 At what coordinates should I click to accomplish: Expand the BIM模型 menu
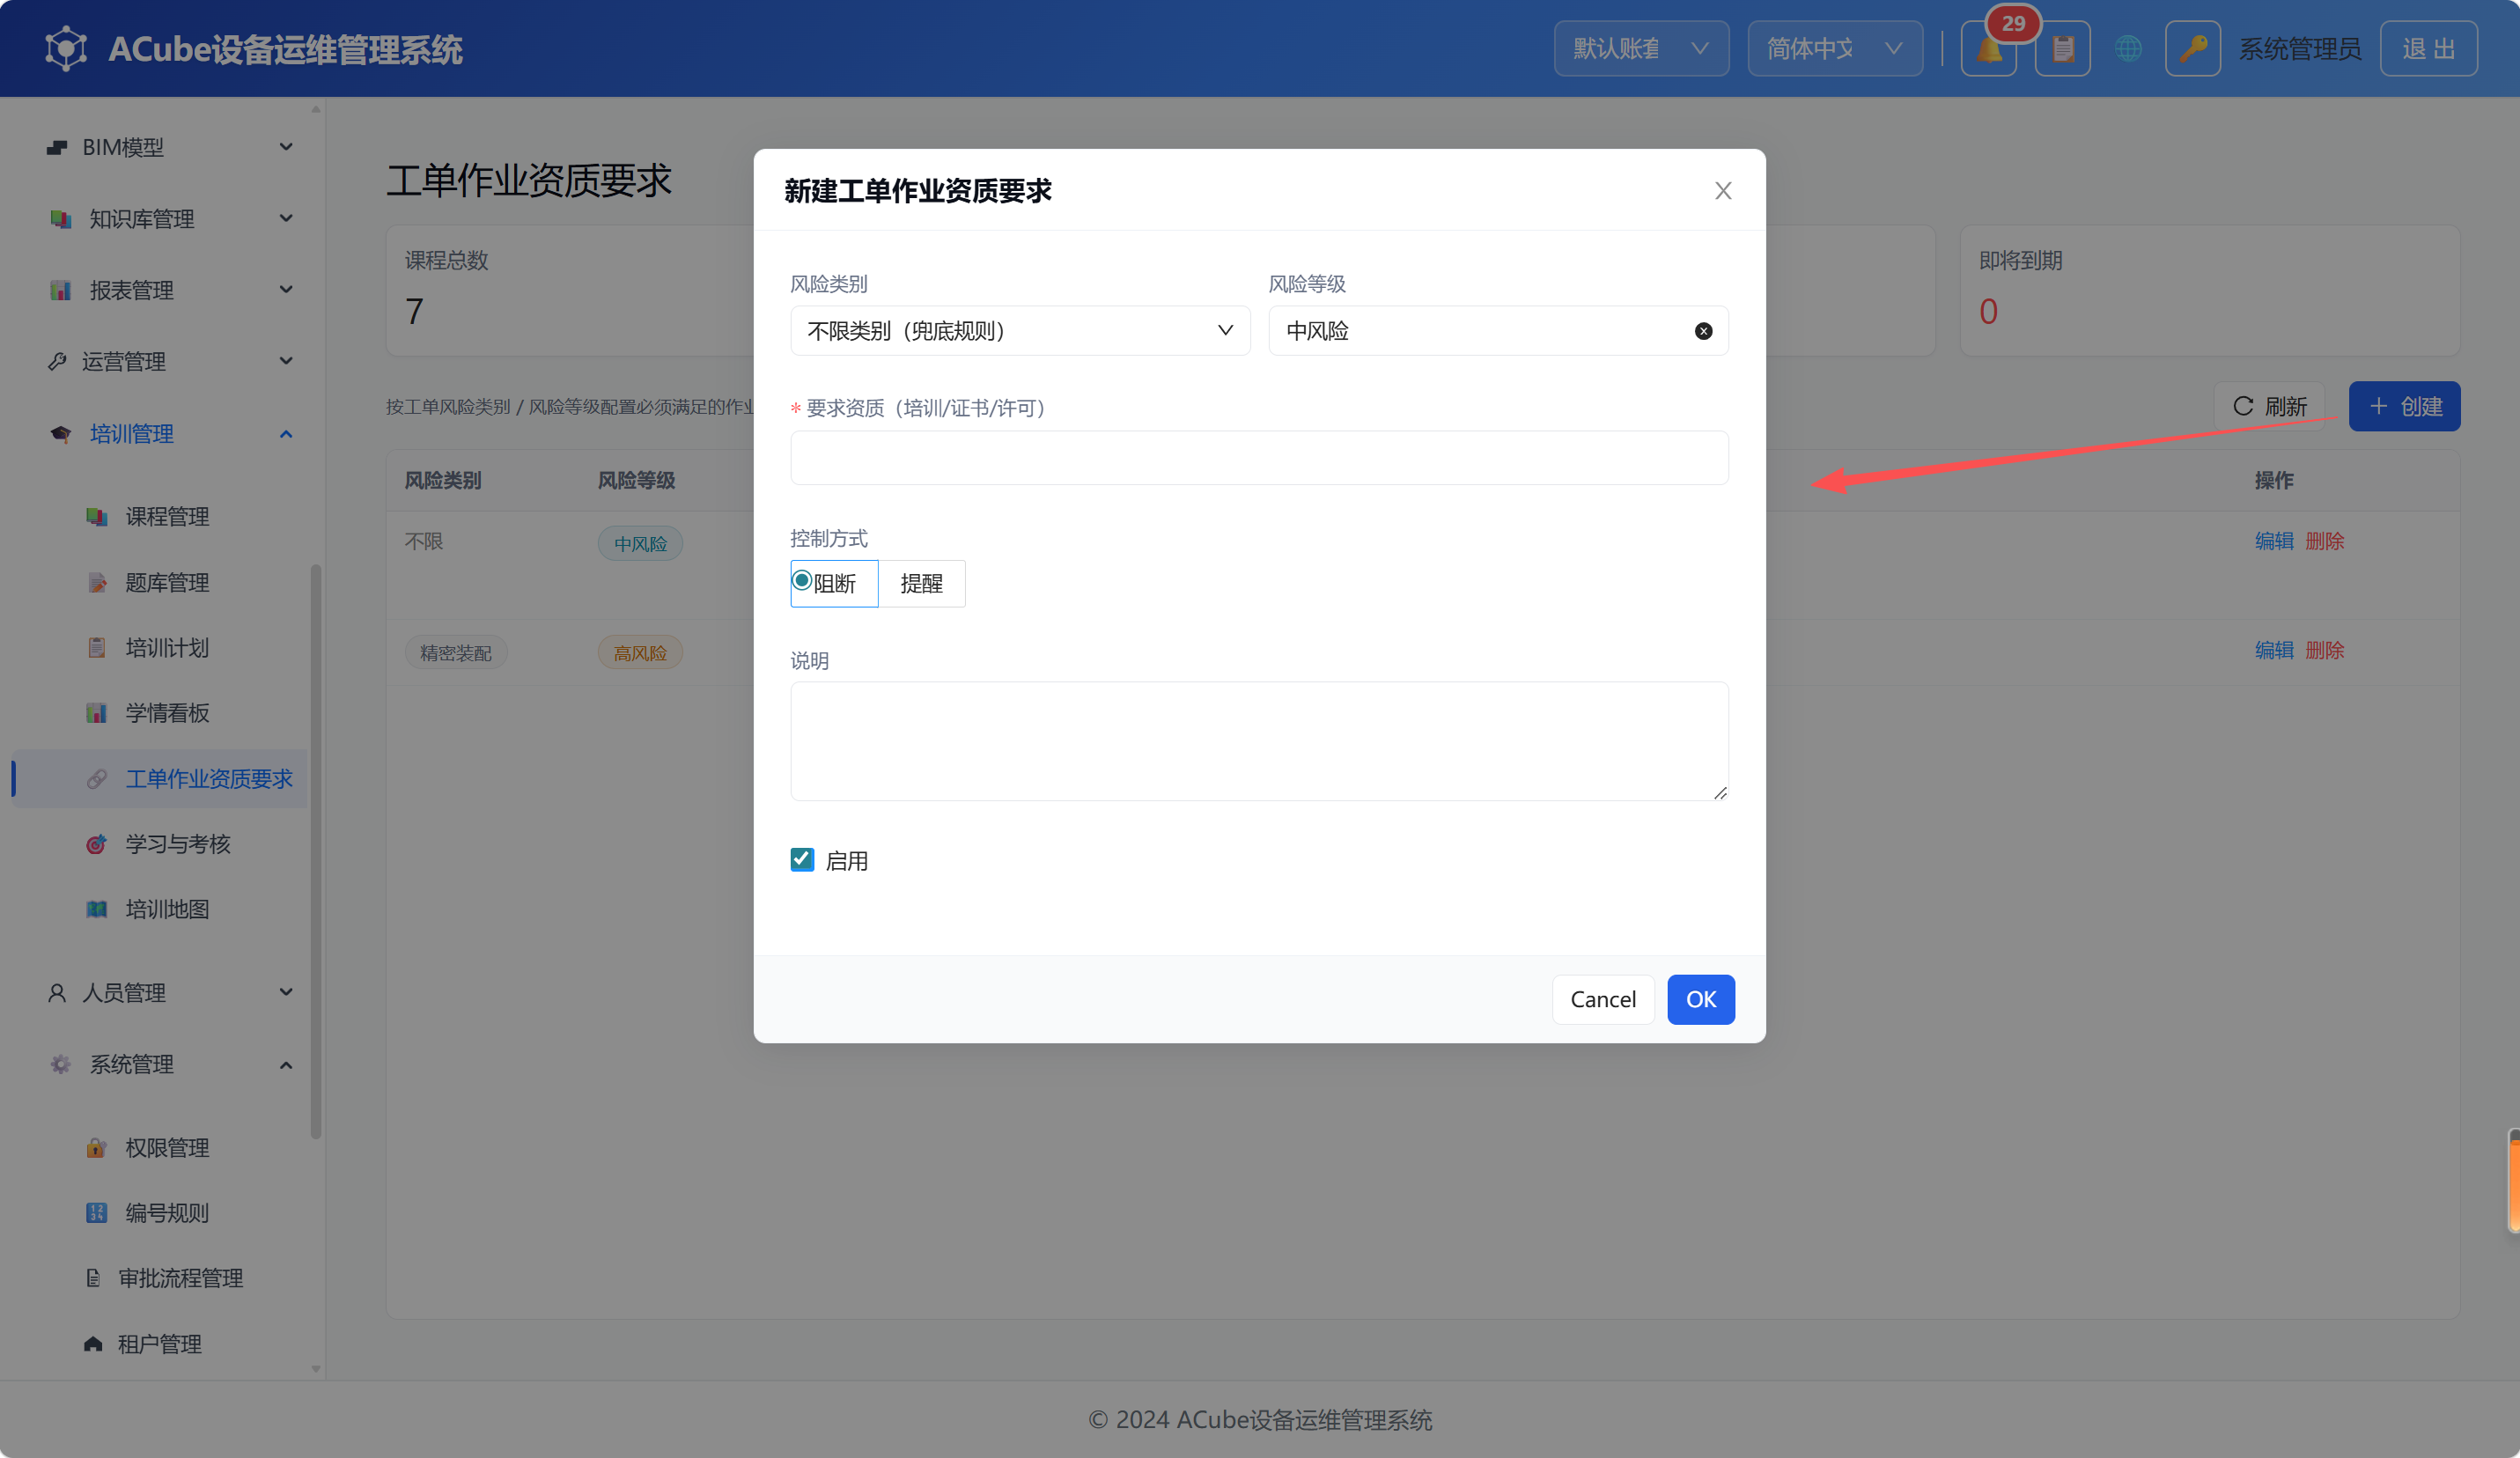click(x=169, y=147)
